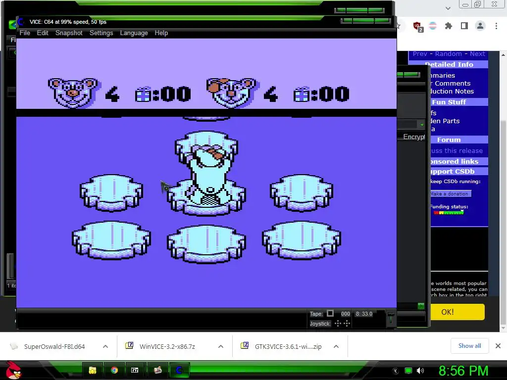Open the volume speaker tray icon
This screenshot has height=380, width=507.
pyautogui.click(x=420, y=371)
